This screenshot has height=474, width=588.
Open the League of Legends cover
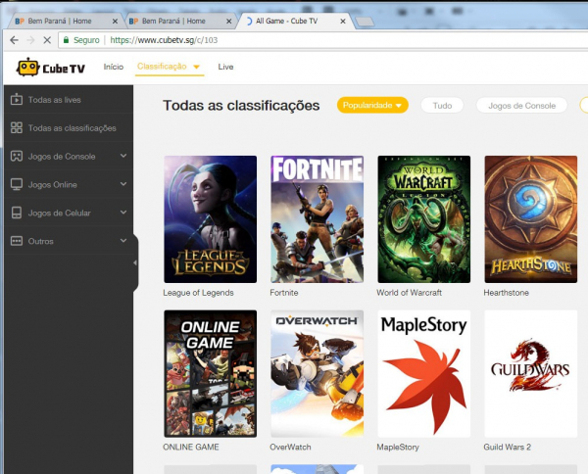pyautogui.click(x=211, y=219)
